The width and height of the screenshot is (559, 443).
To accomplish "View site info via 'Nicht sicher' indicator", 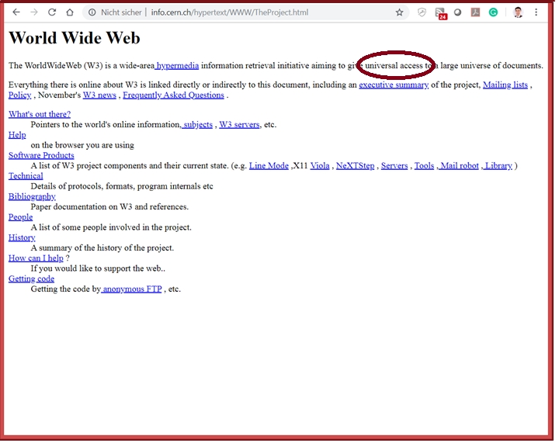I will tap(115, 12).
